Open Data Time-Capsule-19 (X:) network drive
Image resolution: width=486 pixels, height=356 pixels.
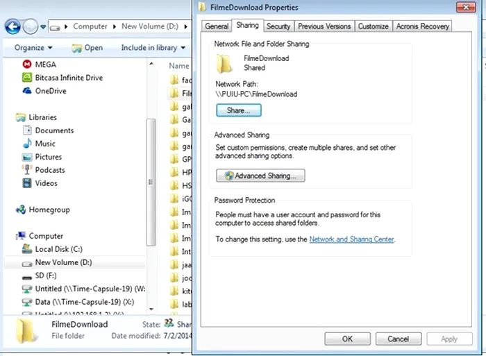click(x=78, y=302)
